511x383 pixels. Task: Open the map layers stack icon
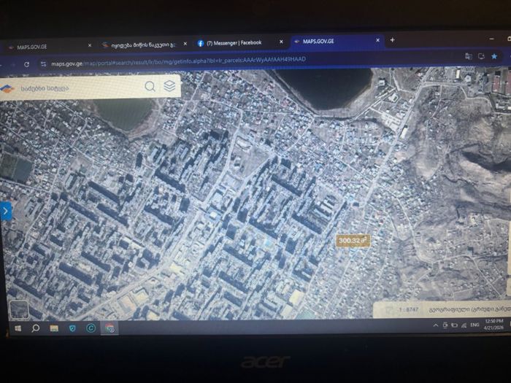(x=169, y=86)
